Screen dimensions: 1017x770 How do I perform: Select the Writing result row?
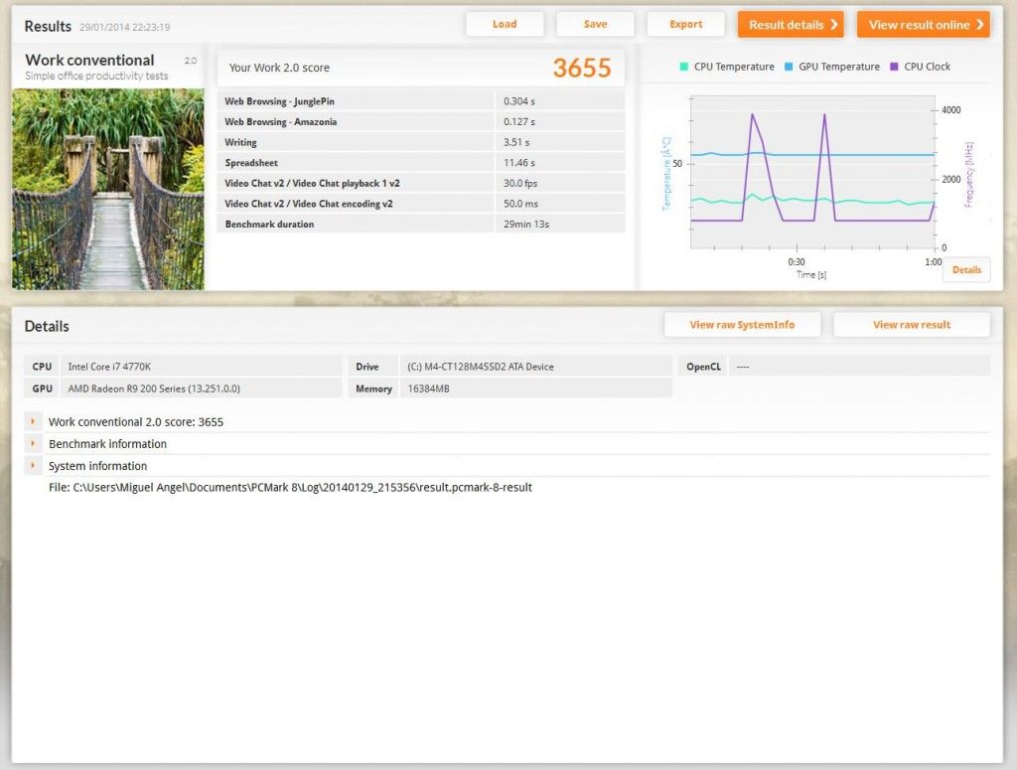(x=421, y=142)
